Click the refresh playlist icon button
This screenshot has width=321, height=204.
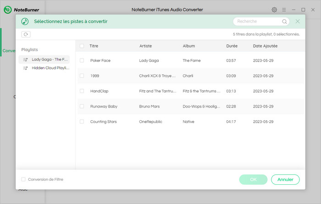(26, 34)
